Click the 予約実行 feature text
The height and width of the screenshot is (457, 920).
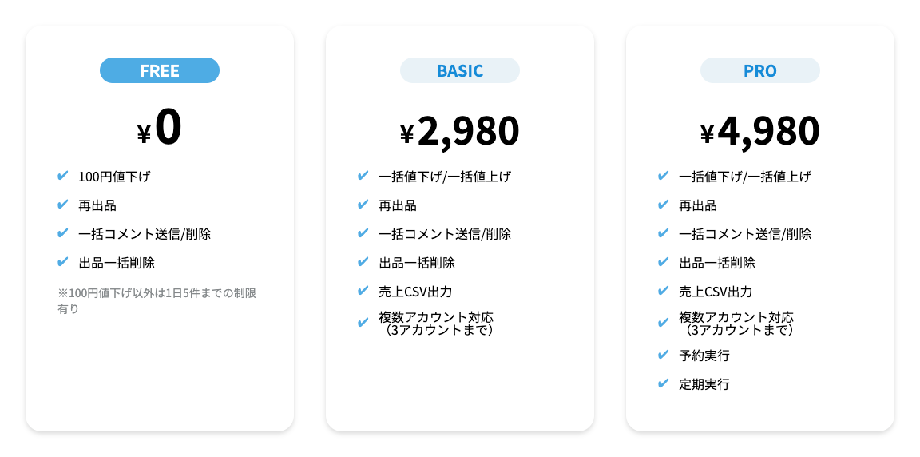tap(704, 356)
